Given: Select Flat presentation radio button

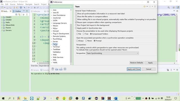Looking at the screenshot, I should point(77,34).
